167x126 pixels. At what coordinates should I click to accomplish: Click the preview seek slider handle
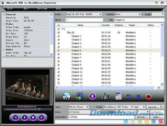point(39,109)
